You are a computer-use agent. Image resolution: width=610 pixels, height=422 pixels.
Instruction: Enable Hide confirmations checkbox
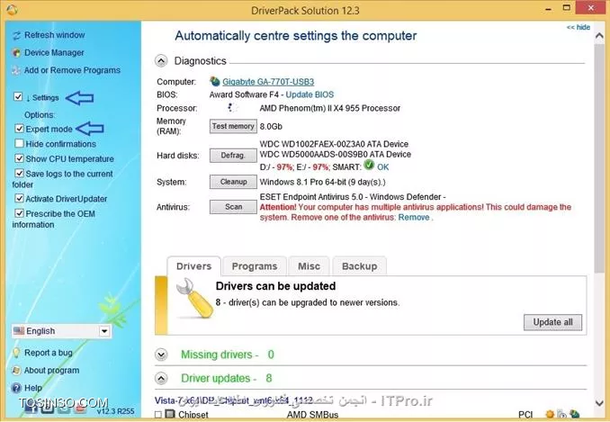tap(20, 143)
